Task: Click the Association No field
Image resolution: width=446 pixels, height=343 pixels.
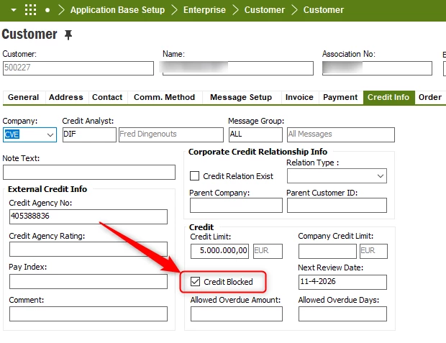Action: (377, 68)
